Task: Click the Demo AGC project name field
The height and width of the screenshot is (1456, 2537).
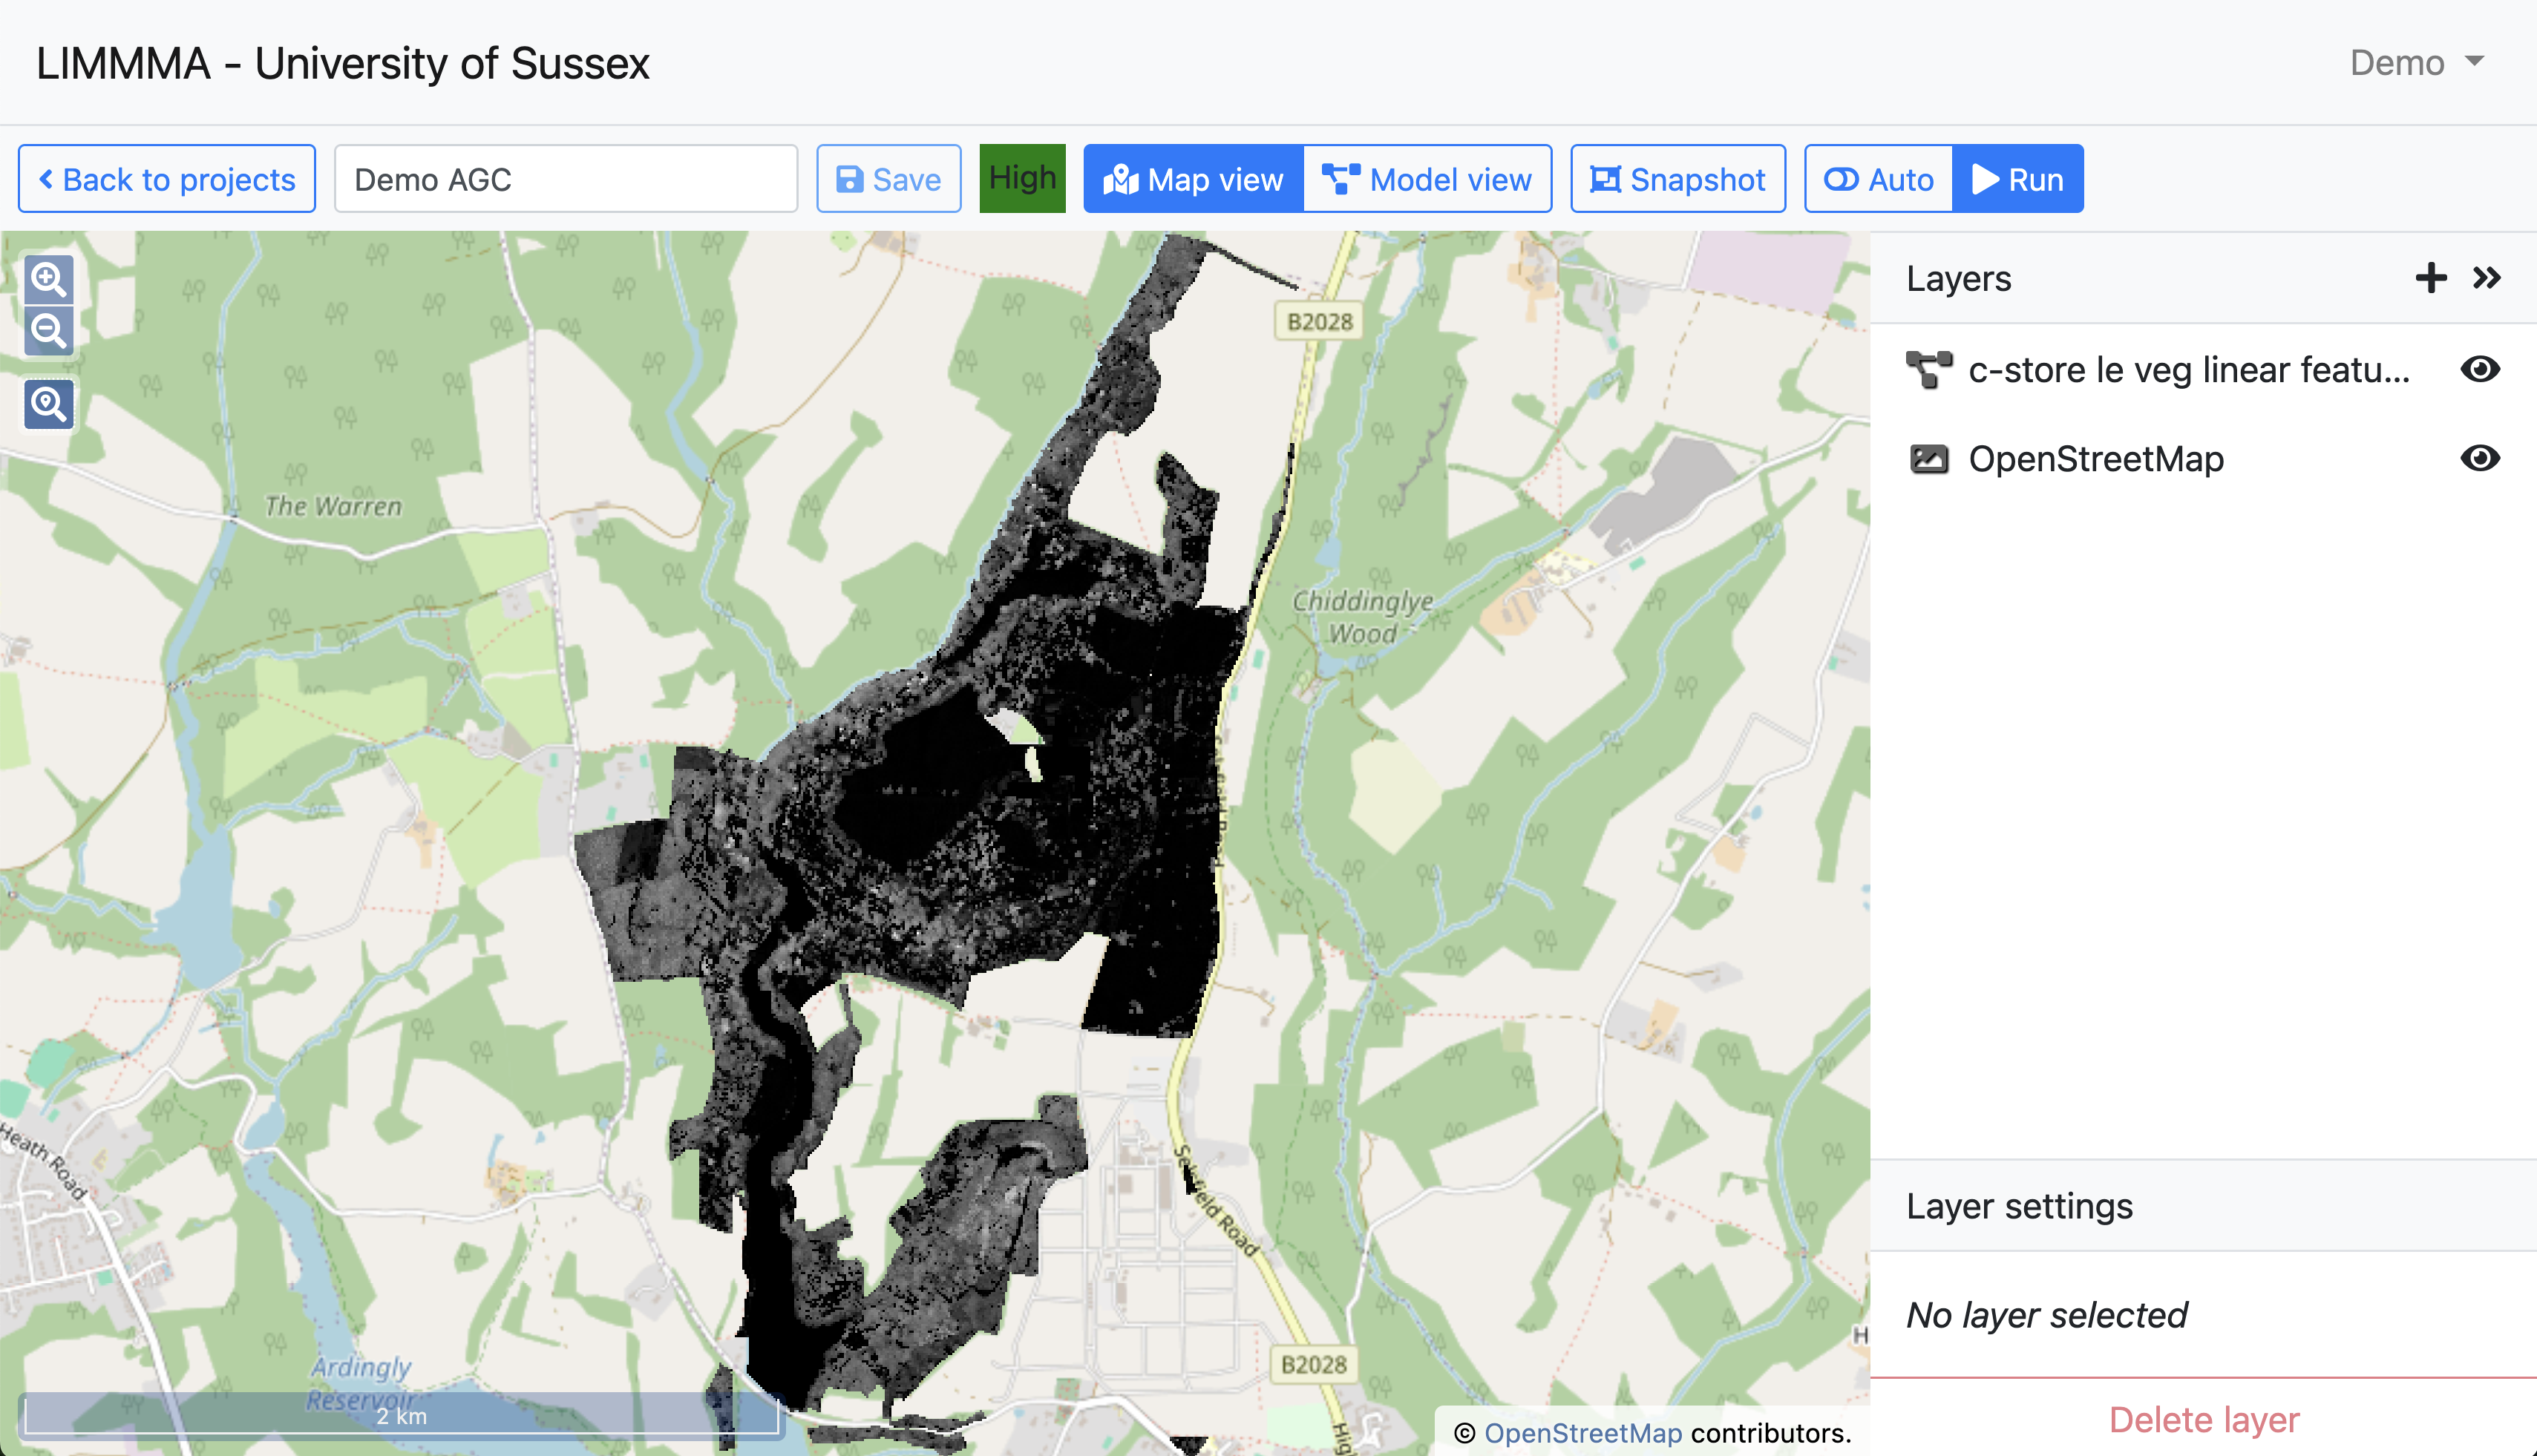Action: (565, 179)
